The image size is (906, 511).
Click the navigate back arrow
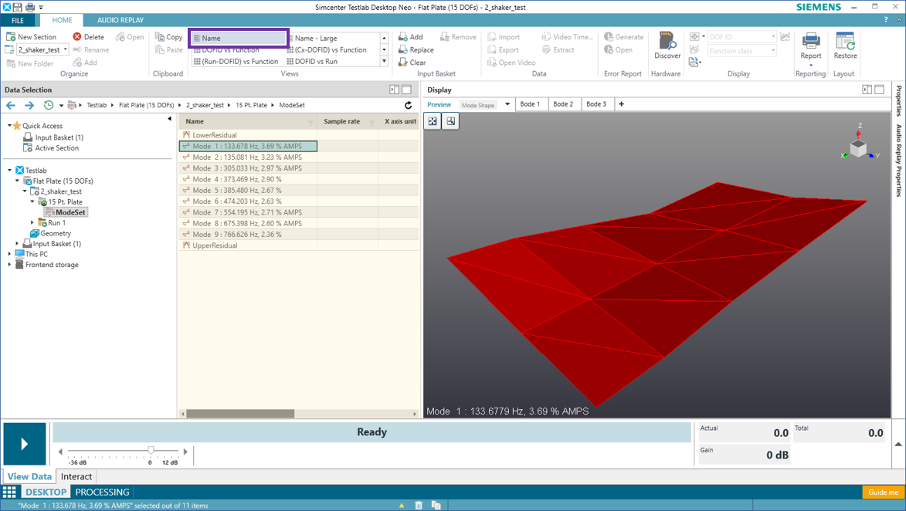[11, 105]
